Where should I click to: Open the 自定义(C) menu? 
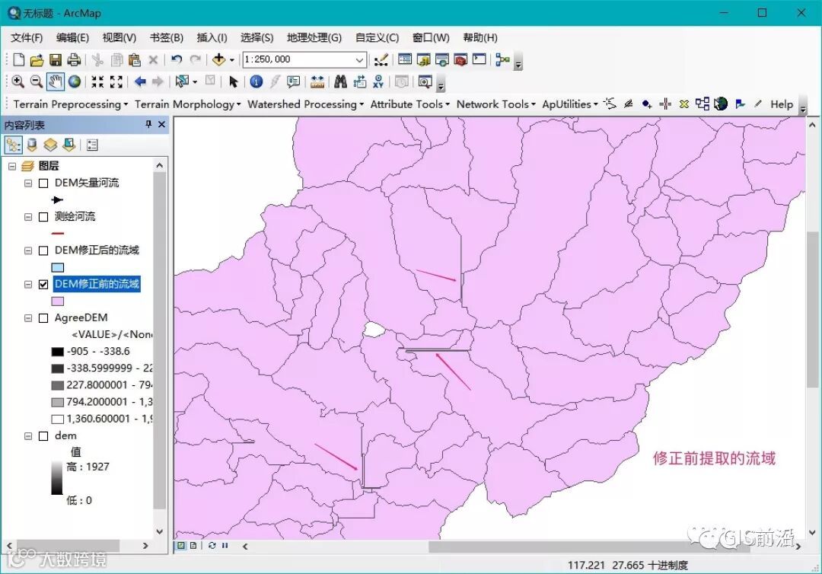[x=377, y=38]
